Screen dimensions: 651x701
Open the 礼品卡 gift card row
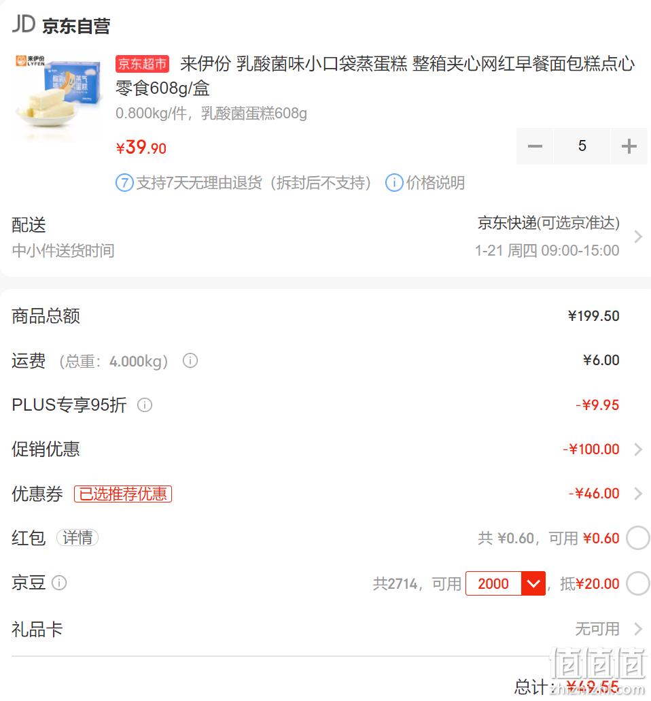(325, 629)
